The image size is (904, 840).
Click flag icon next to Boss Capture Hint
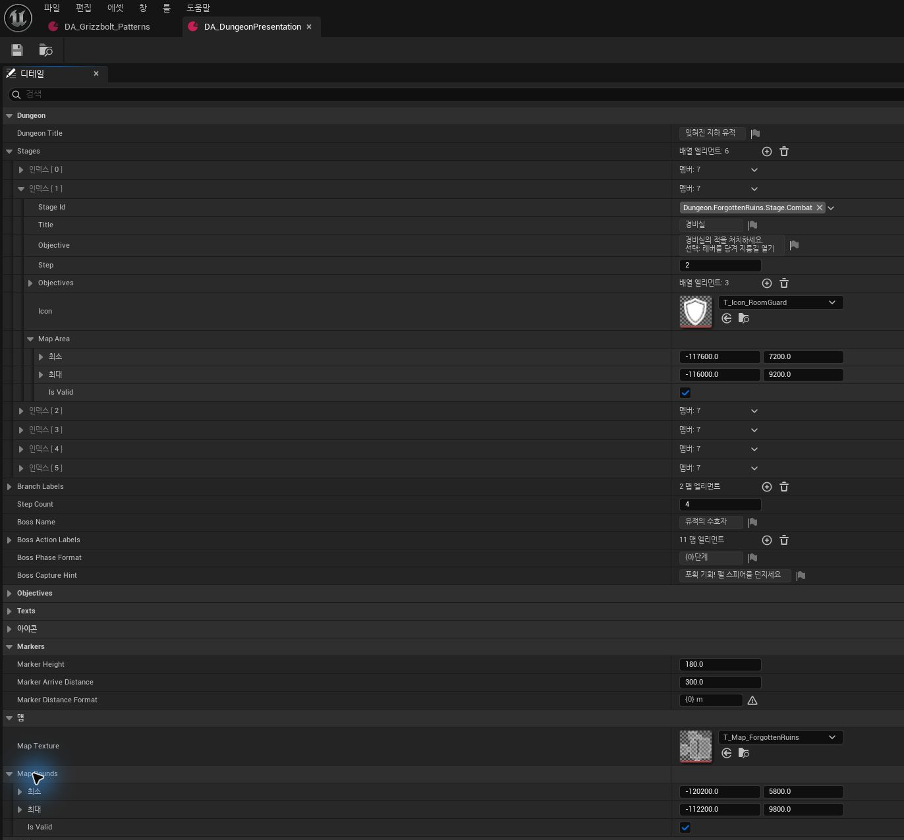point(801,576)
